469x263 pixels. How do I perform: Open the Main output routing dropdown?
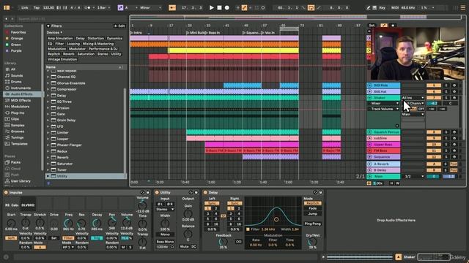413,115
